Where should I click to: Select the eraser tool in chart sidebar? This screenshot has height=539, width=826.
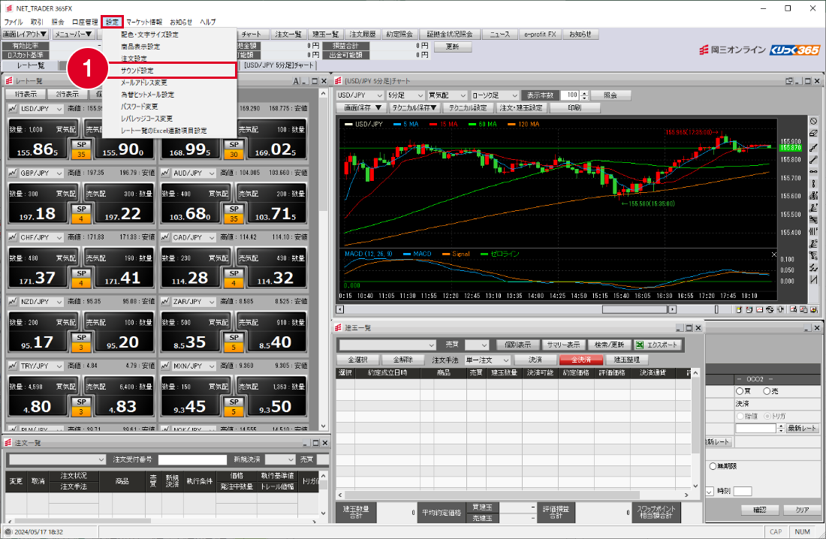814,134
